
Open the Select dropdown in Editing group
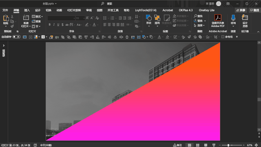[199, 25]
